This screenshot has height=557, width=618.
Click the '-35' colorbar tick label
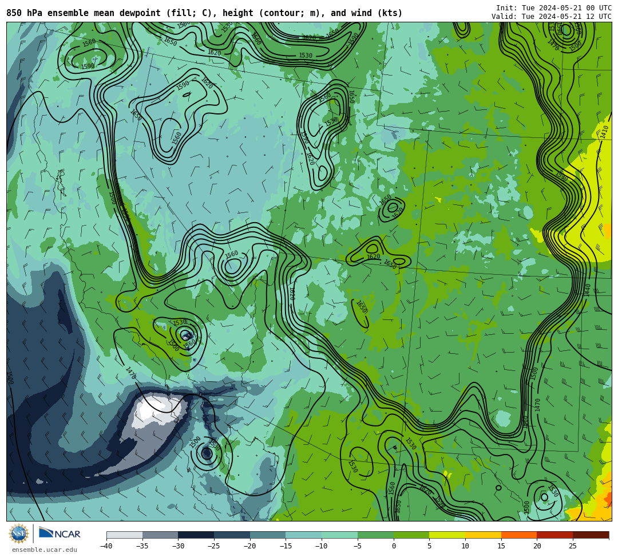(142, 546)
